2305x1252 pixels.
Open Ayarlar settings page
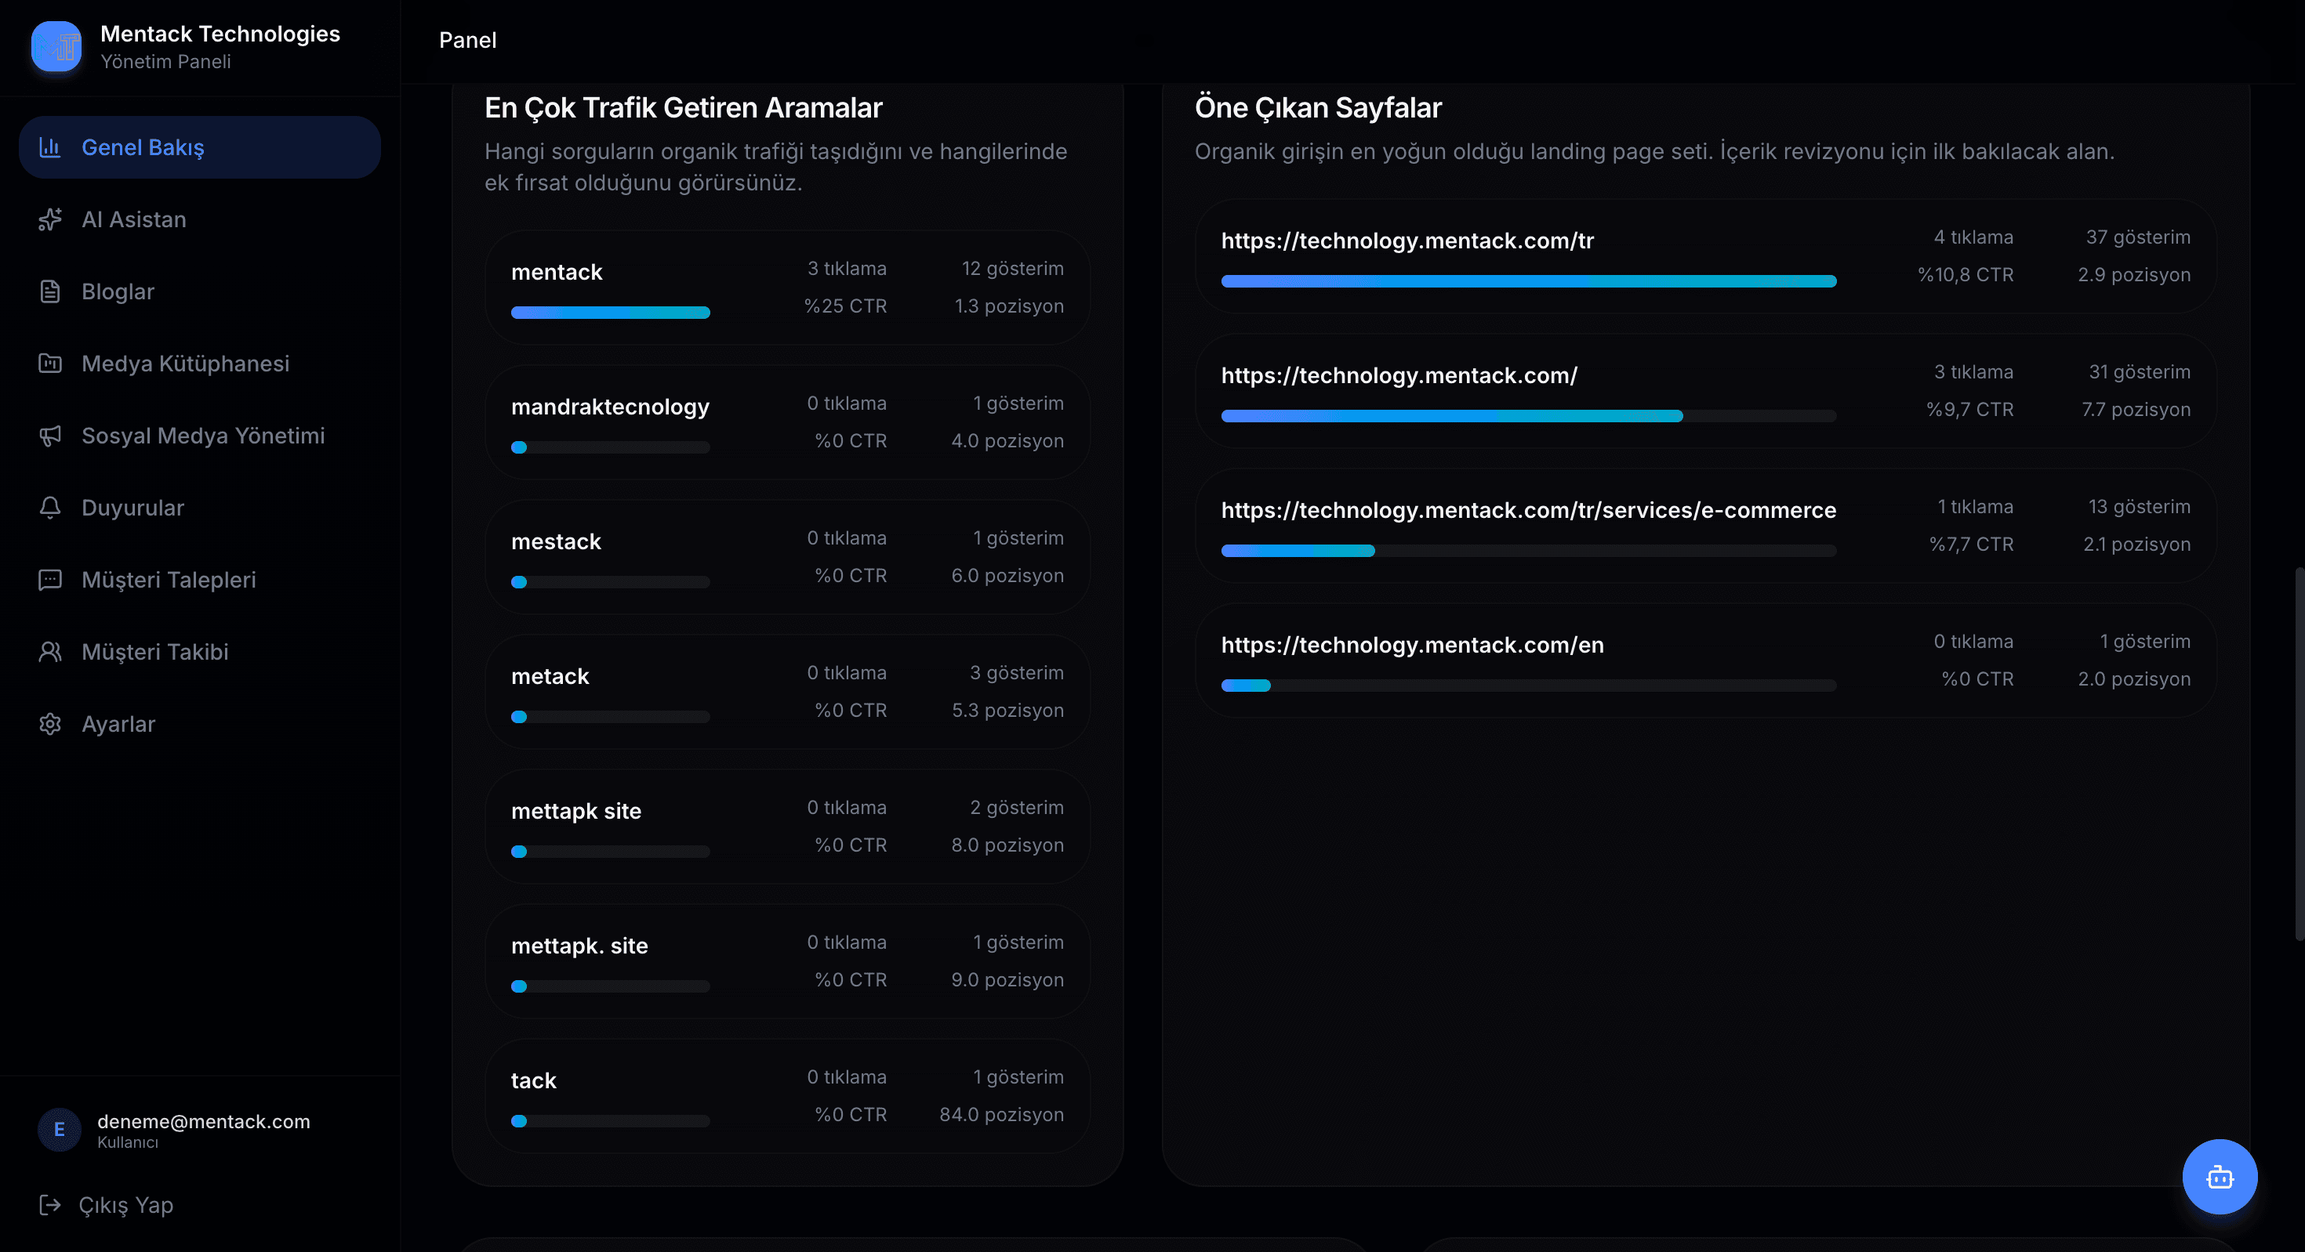[200, 725]
